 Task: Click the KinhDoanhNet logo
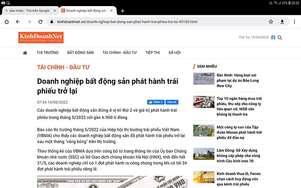[x=41, y=38]
